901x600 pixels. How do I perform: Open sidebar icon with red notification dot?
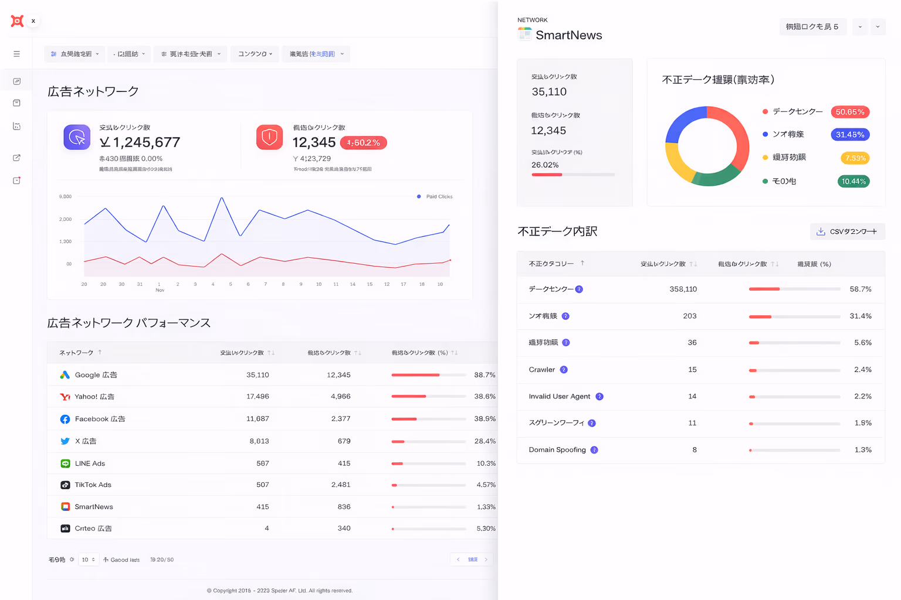(16, 180)
